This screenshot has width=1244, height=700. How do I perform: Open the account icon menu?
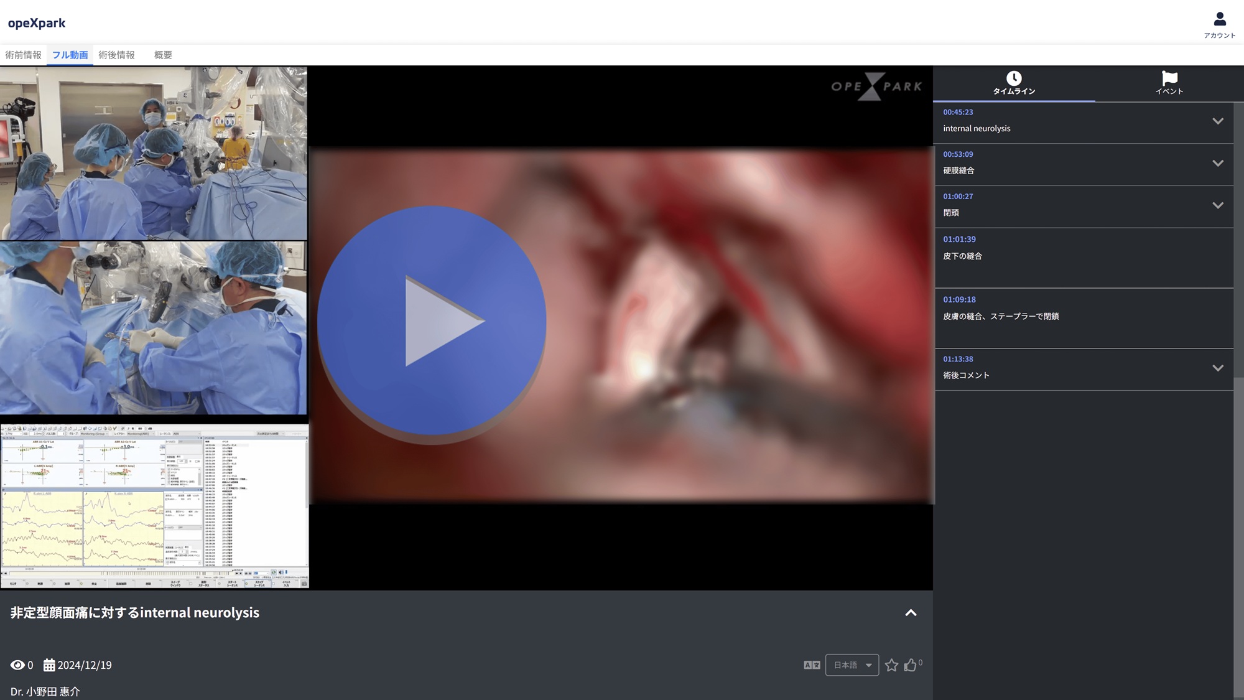tap(1219, 25)
